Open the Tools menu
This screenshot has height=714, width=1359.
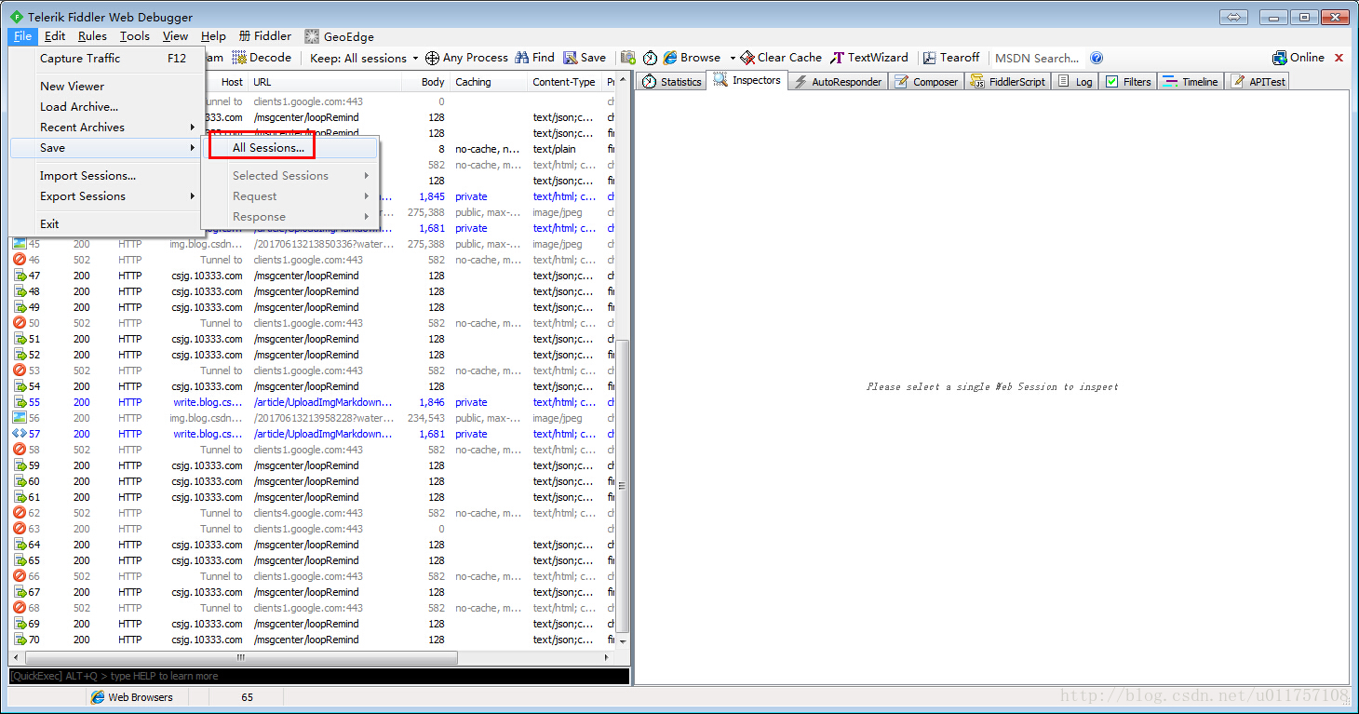click(x=135, y=36)
